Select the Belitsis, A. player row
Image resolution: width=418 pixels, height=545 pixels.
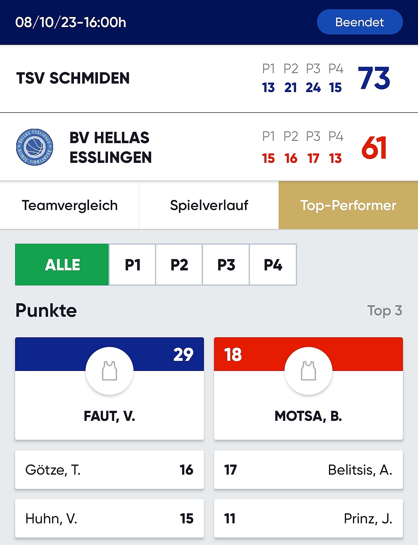[x=308, y=470]
